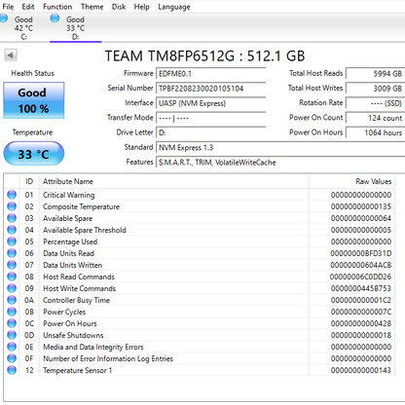Click the Firmware field EDFME0.1
Screen dimensions: 405x405
[210, 74]
